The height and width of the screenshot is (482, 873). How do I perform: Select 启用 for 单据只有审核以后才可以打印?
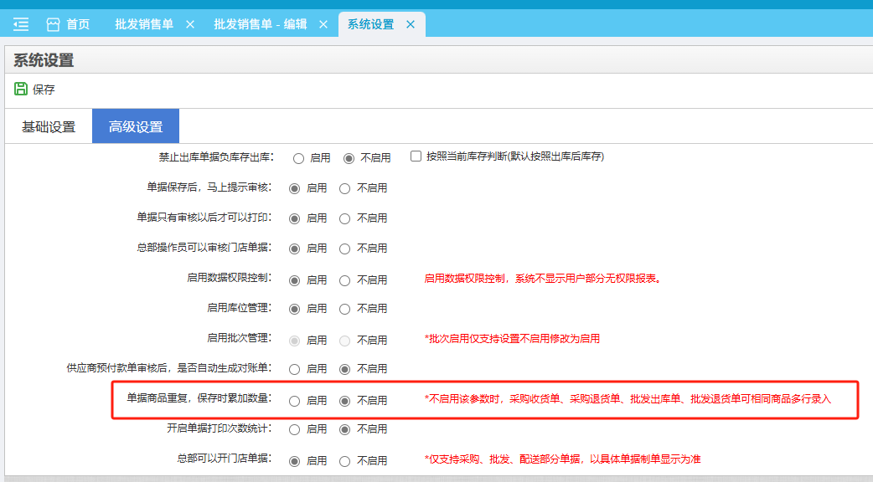point(295,218)
